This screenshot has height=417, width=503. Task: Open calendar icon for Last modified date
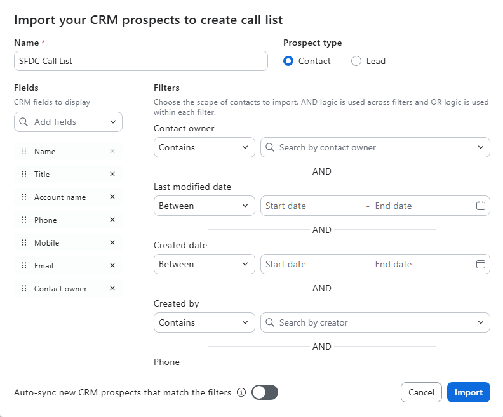coord(481,206)
